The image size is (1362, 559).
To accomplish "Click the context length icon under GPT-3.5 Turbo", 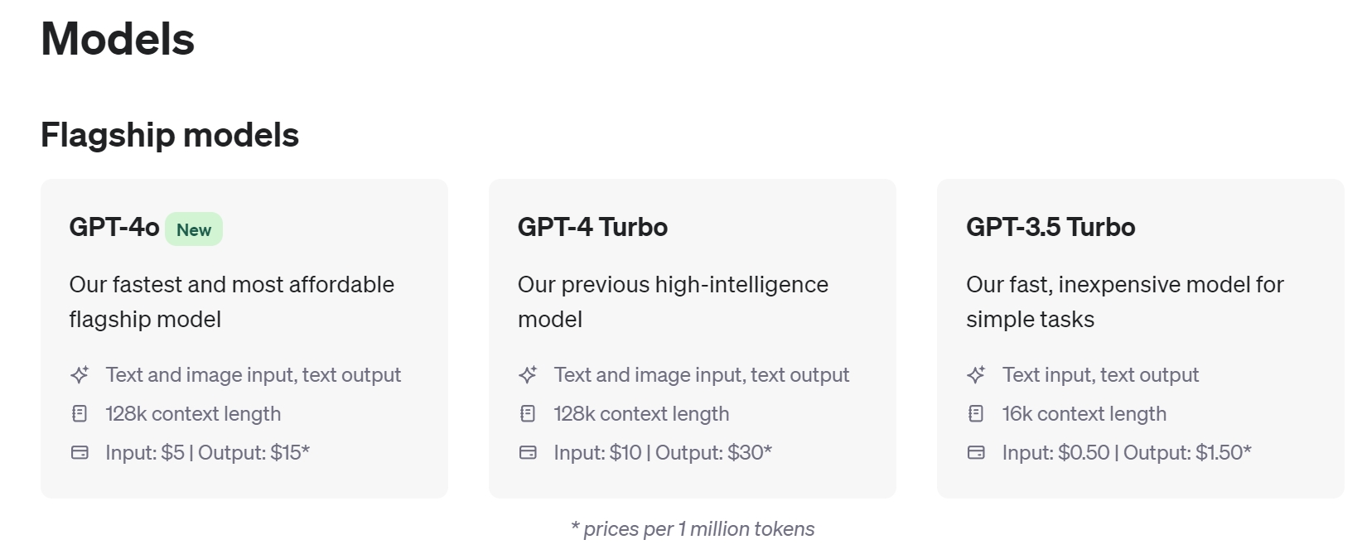I will click(x=976, y=413).
